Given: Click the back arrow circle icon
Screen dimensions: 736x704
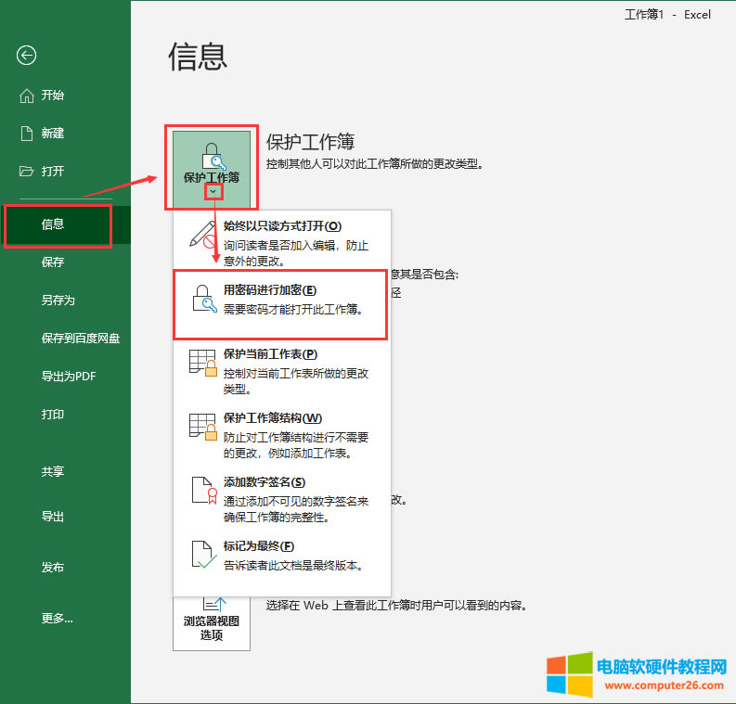Looking at the screenshot, I should pos(26,56).
